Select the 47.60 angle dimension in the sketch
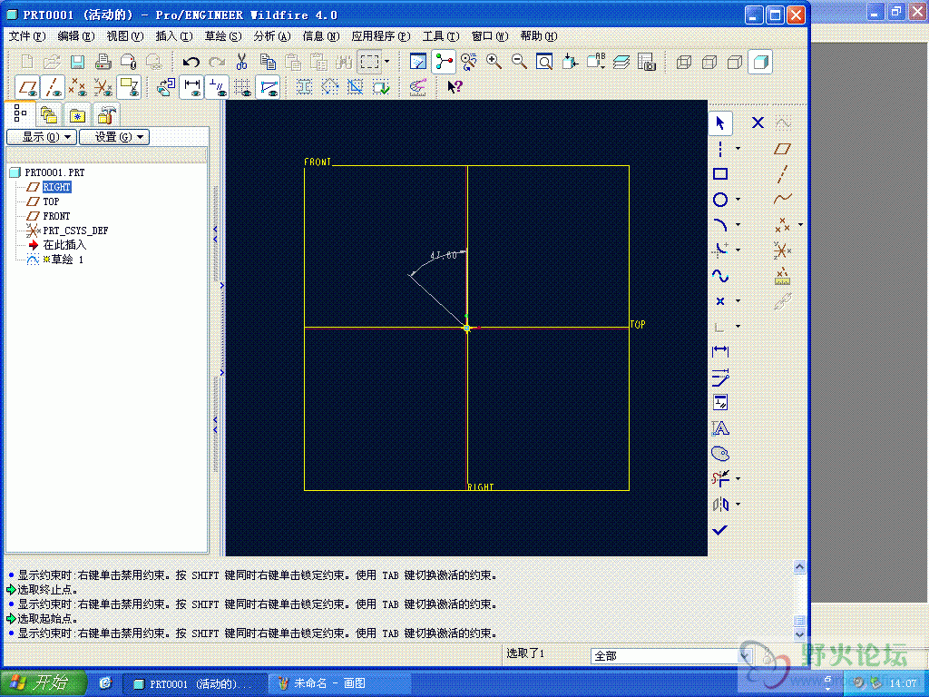 tap(443, 255)
